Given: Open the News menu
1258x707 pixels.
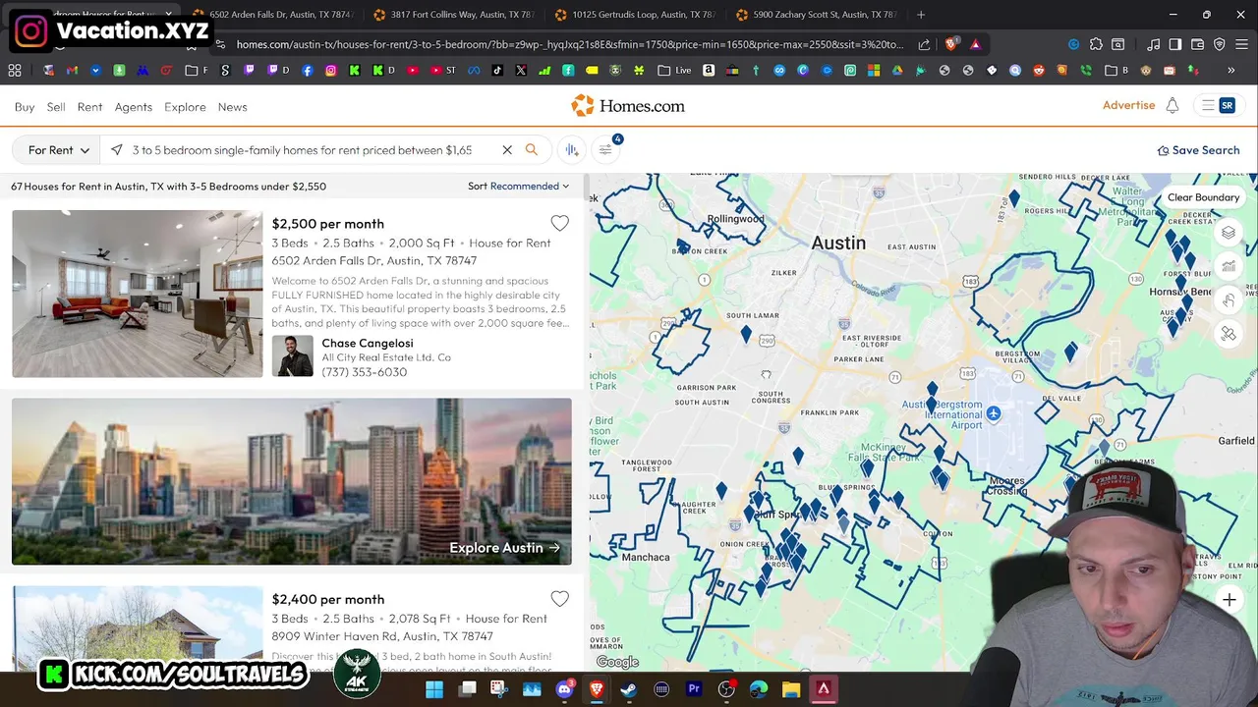Looking at the screenshot, I should (x=233, y=107).
